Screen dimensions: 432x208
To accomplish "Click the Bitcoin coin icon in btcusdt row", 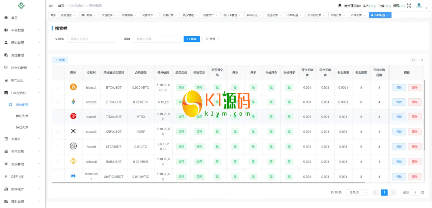I will 73,87.
